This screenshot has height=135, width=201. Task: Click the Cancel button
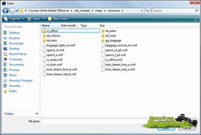coord(187,128)
